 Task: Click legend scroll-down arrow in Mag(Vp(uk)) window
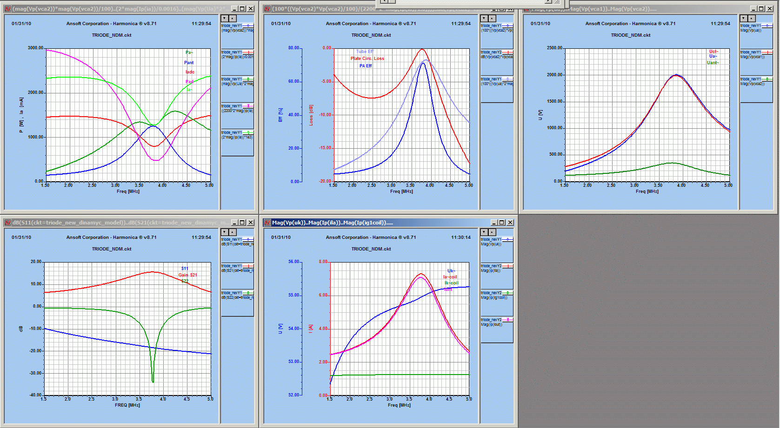coord(484,232)
